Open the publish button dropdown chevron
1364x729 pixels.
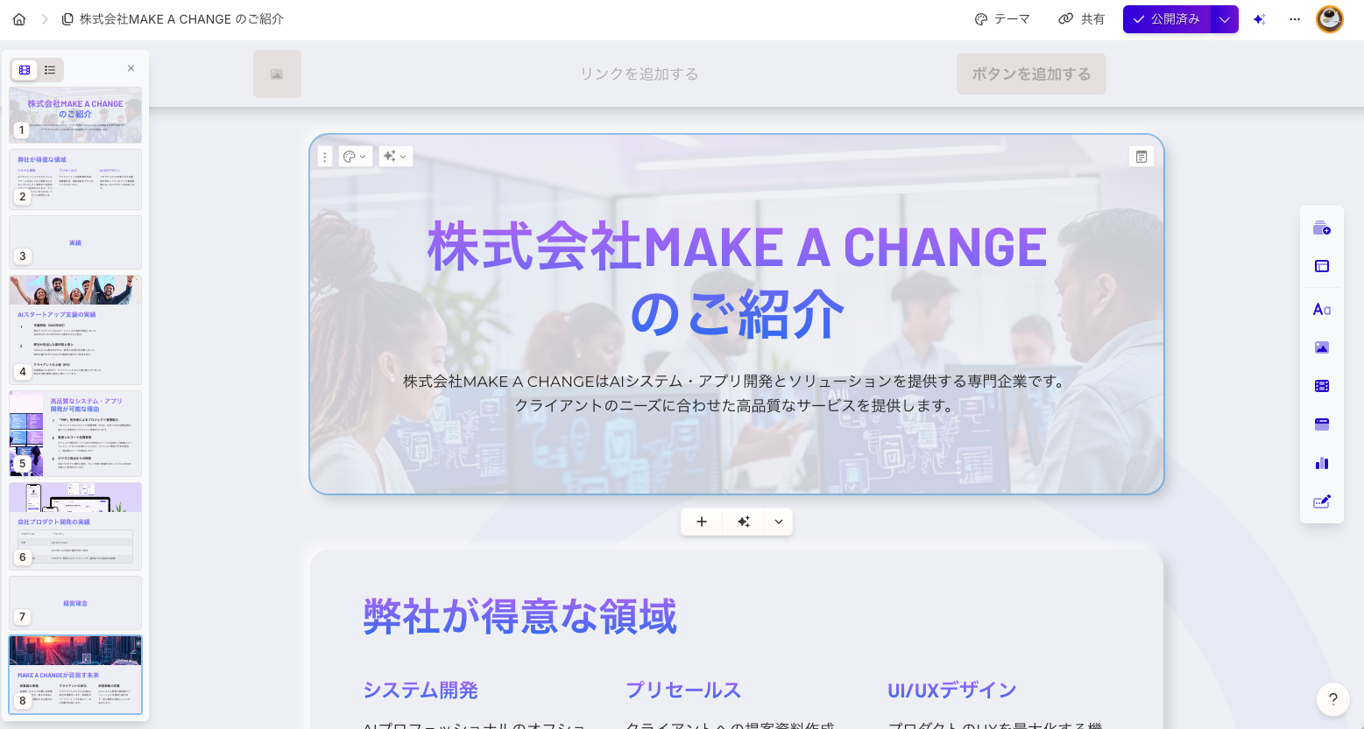tap(1225, 18)
